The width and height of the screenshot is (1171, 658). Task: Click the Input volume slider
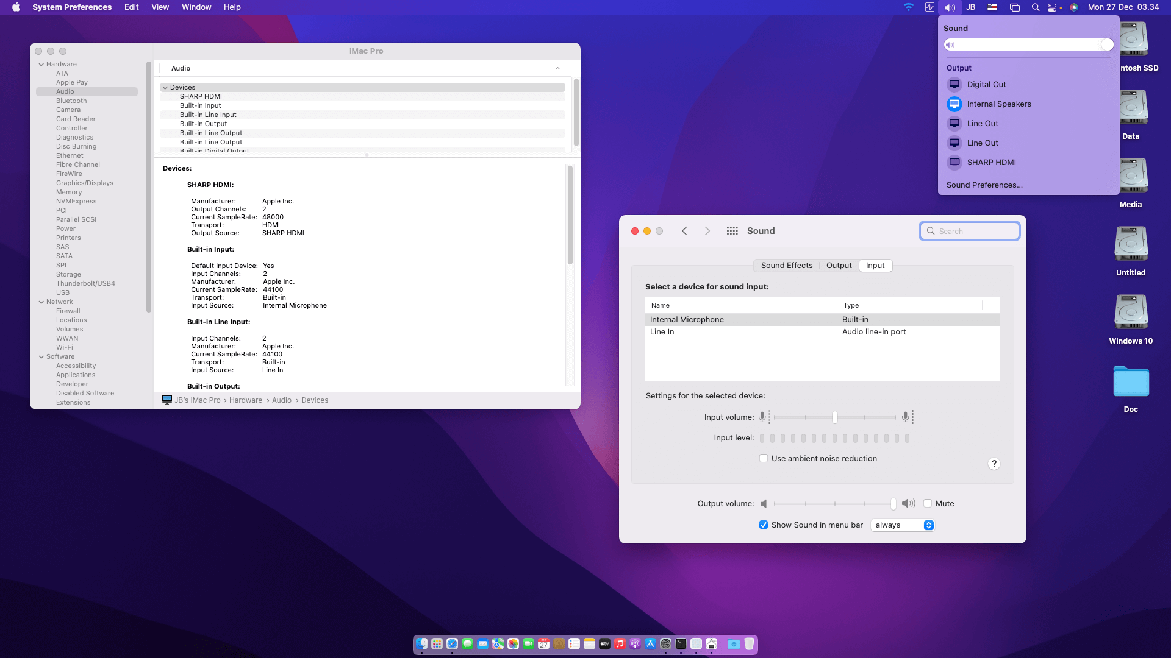pos(834,417)
